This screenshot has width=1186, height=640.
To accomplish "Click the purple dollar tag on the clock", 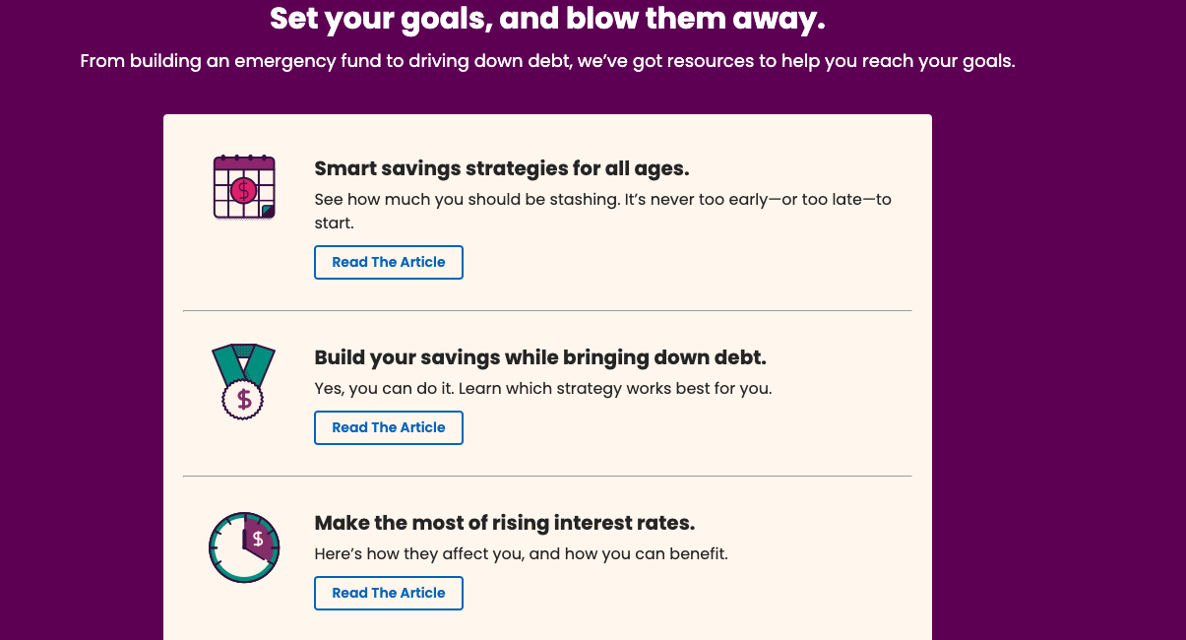I will (x=259, y=539).
